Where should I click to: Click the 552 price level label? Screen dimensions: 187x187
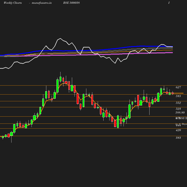[178, 103]
